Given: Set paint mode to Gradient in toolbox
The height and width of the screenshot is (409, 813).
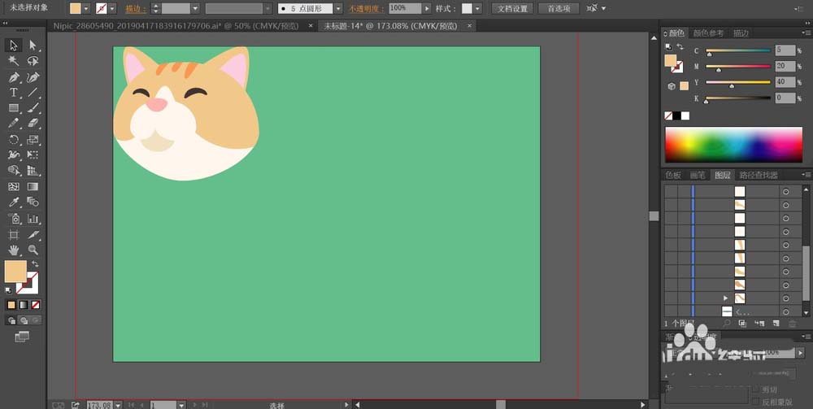Looking at the screenshot, I should pos(24,305).
